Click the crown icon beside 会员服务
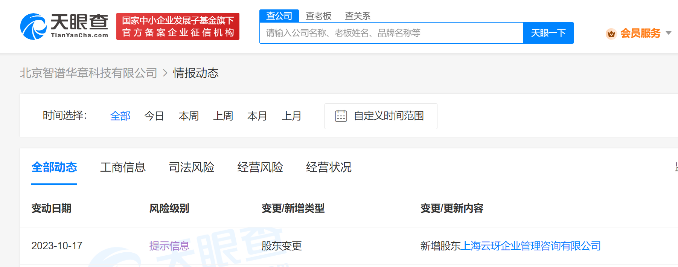Screen dimensions: 678x267 click(x=611, y=34)
